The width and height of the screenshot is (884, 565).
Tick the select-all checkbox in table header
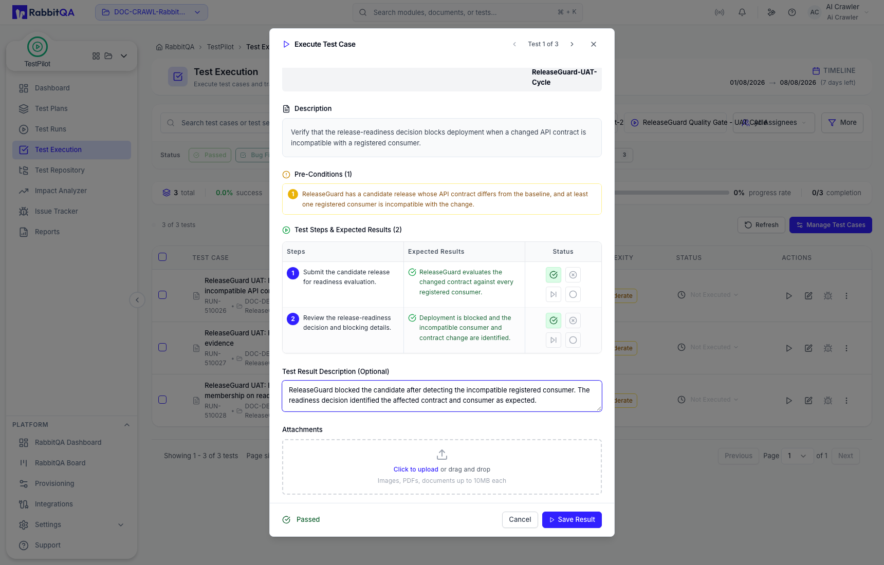[162, 257]
